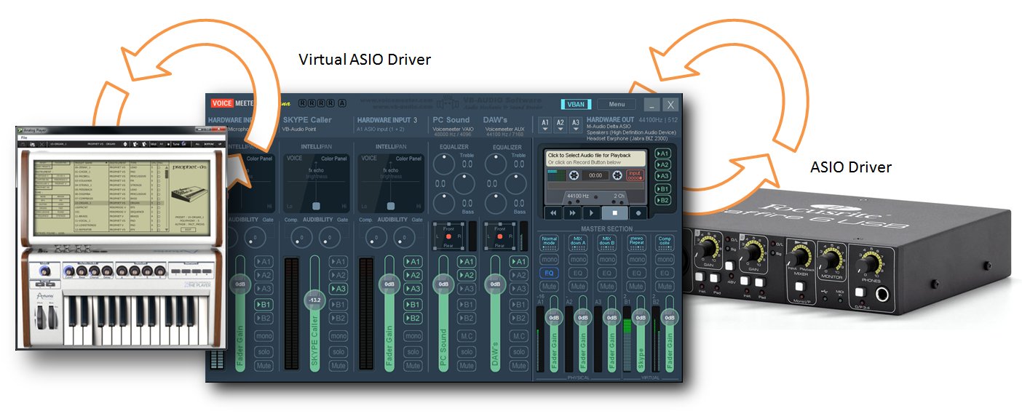Toggle M.C on the PC Sound strip

coord(467,336)
